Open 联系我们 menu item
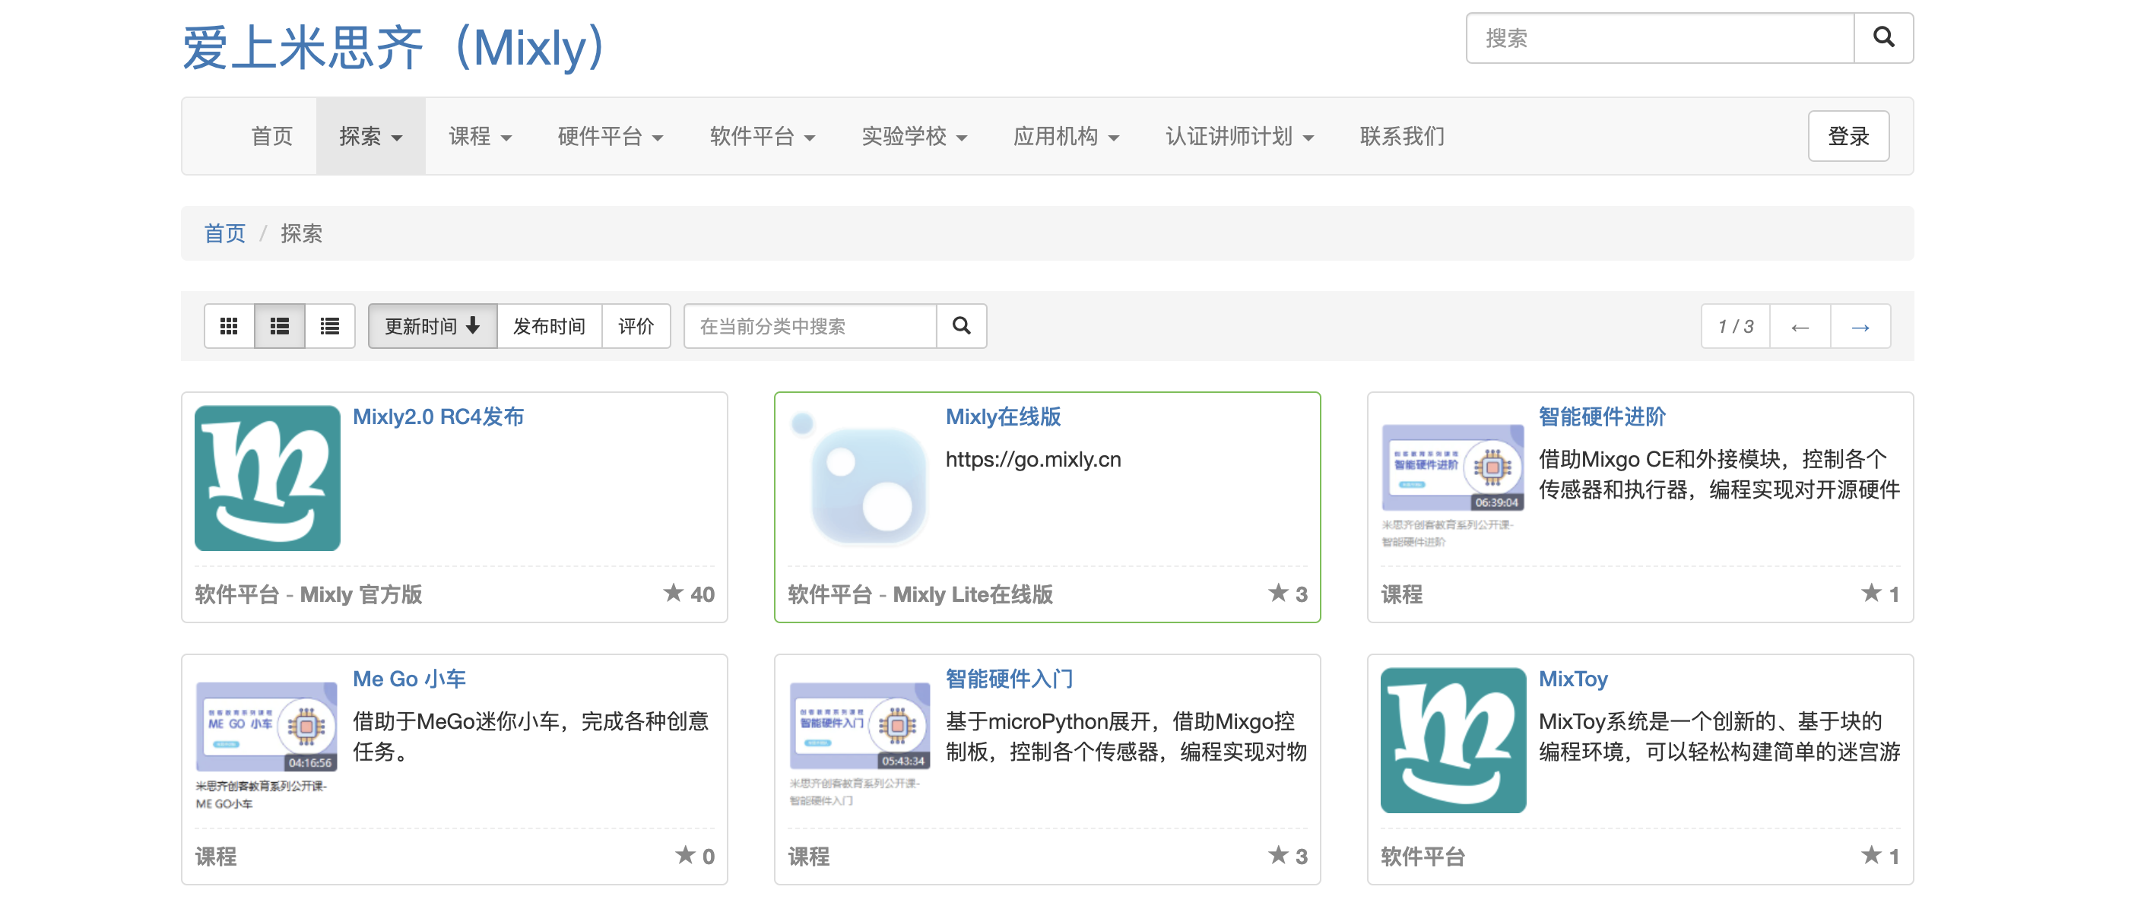The width and height of the screenshot is (2141, 912). click(1401, 136)
